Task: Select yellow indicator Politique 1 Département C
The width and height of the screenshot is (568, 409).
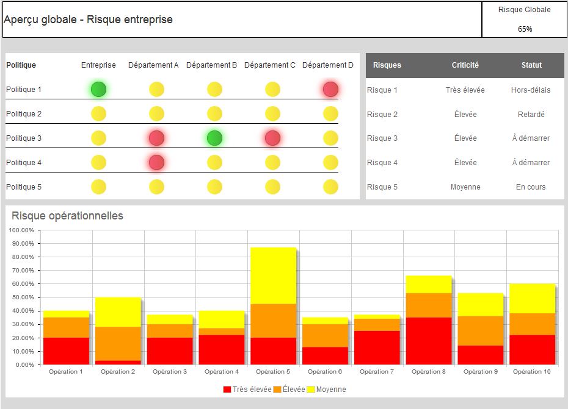Action: 272,90
